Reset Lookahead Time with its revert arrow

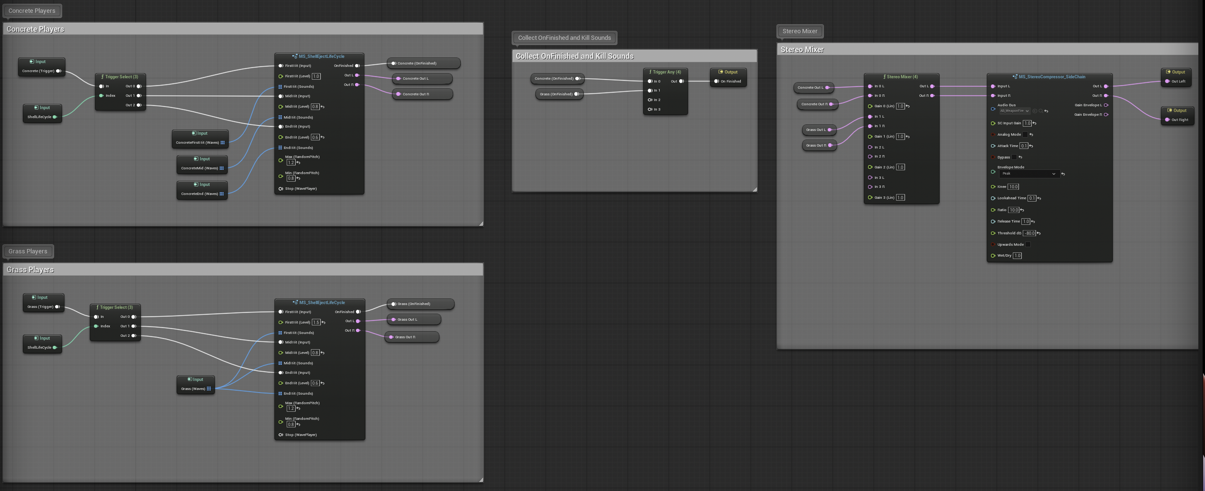(1039, 198)
